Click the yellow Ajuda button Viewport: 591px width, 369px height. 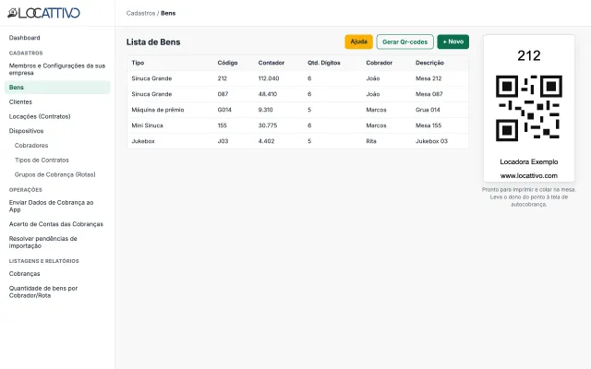point(358,42)
